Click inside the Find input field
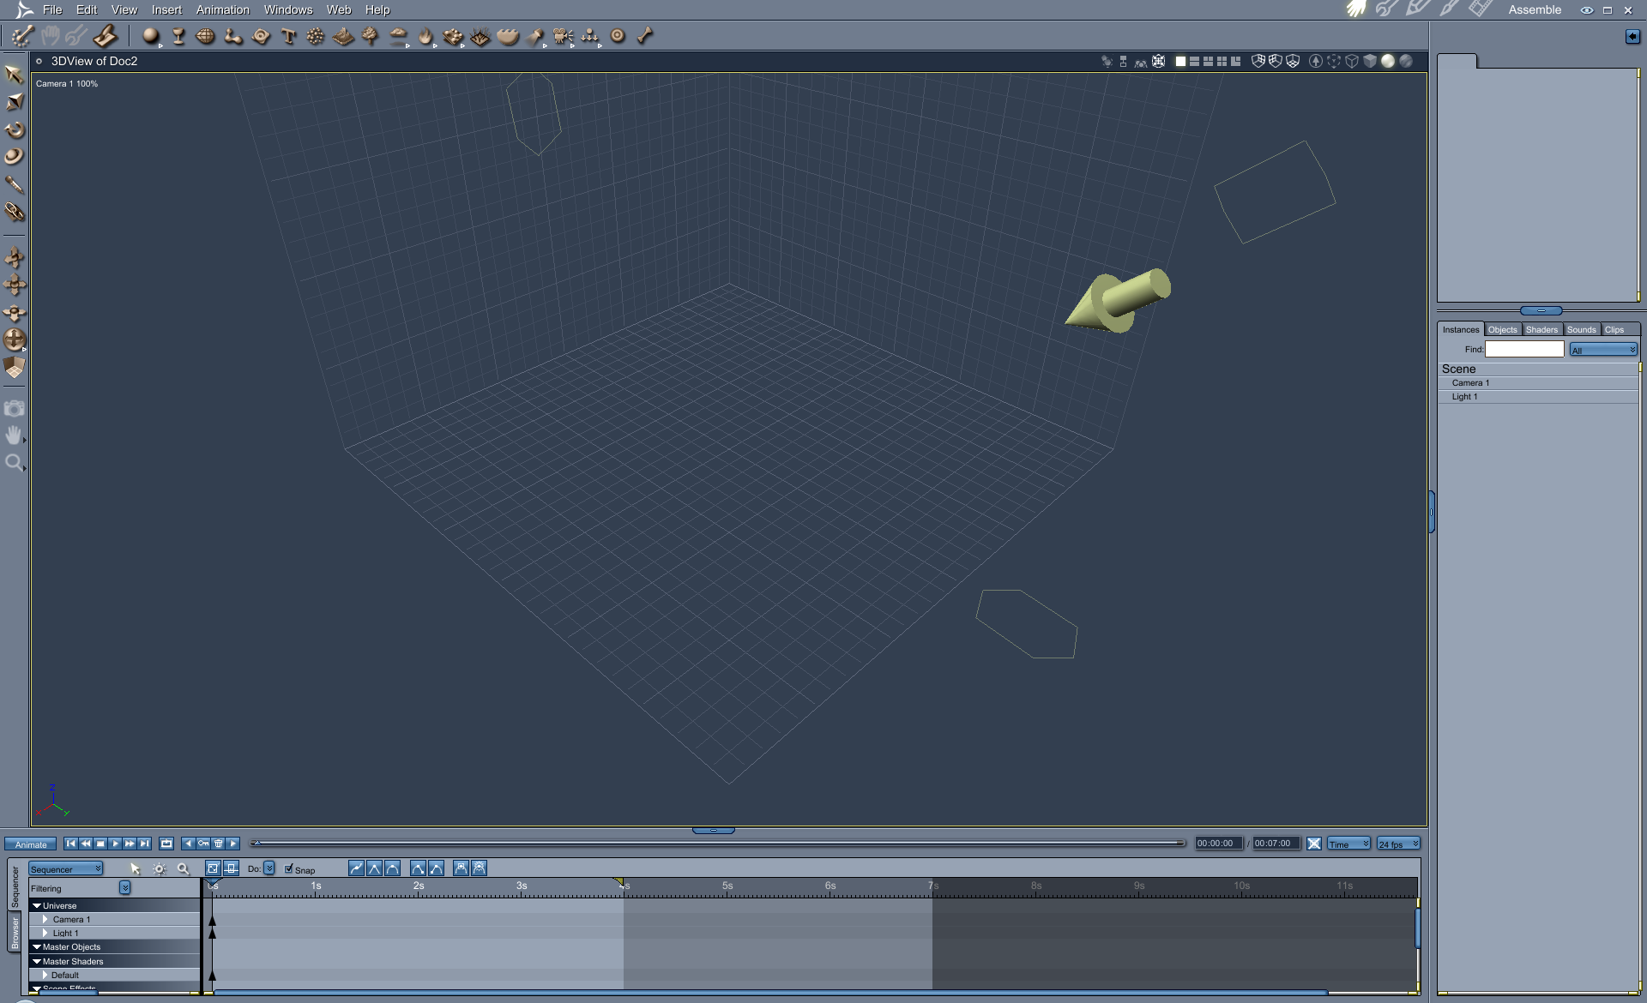The height and width of the screenshot is (1003, 1647). point(1524,349)
